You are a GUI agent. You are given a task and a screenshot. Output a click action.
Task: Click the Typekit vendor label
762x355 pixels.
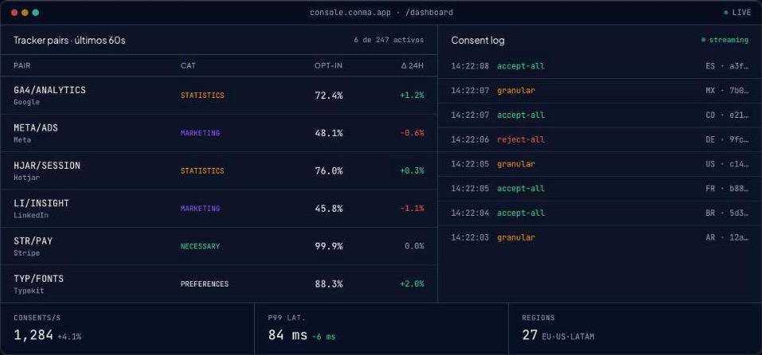(x=29, y=291)
